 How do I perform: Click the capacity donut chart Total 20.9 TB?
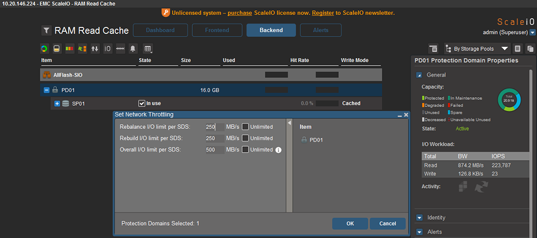click(509, 99)
